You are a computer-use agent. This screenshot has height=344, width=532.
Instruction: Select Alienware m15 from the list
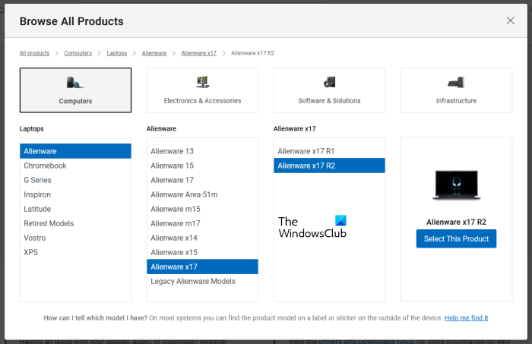point(175,209)
